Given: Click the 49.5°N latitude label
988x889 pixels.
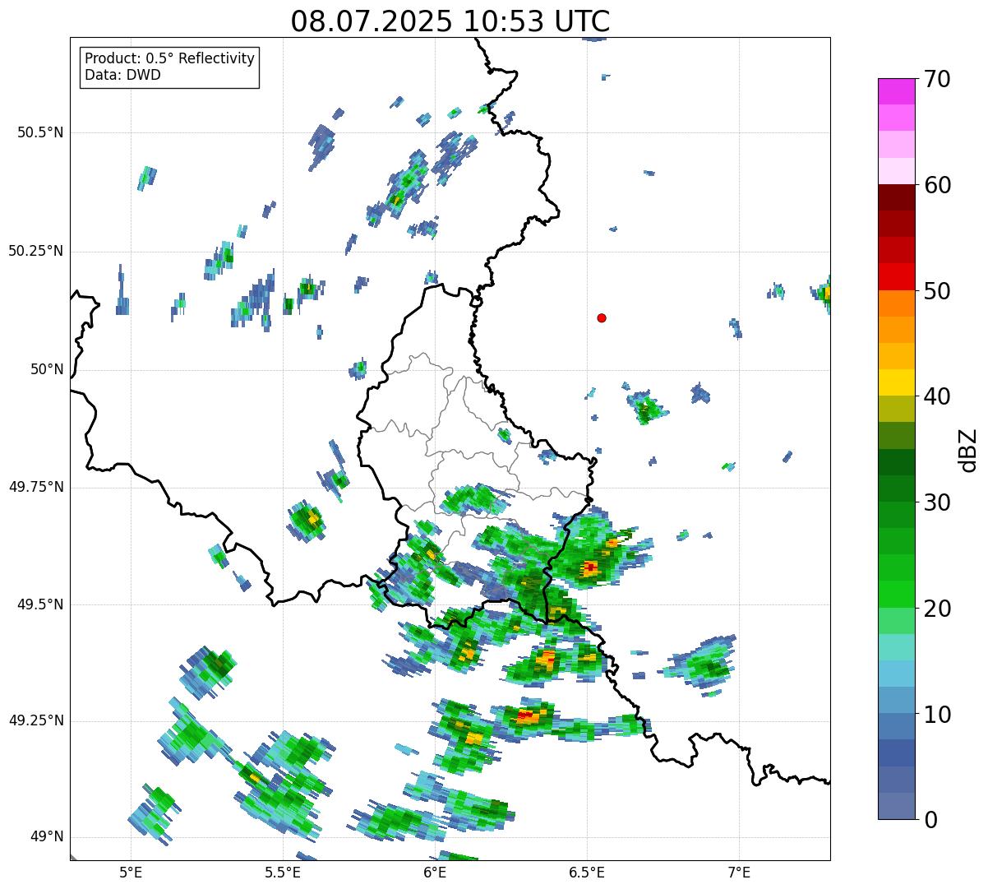Looking at the screenshot, I should point(40,604).
